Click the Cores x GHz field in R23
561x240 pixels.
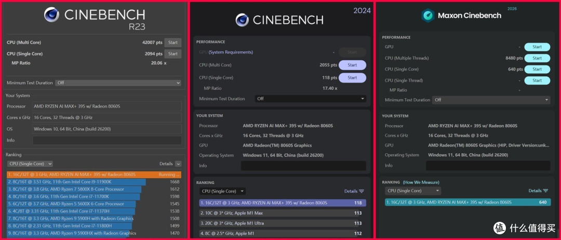coord(107,117)
